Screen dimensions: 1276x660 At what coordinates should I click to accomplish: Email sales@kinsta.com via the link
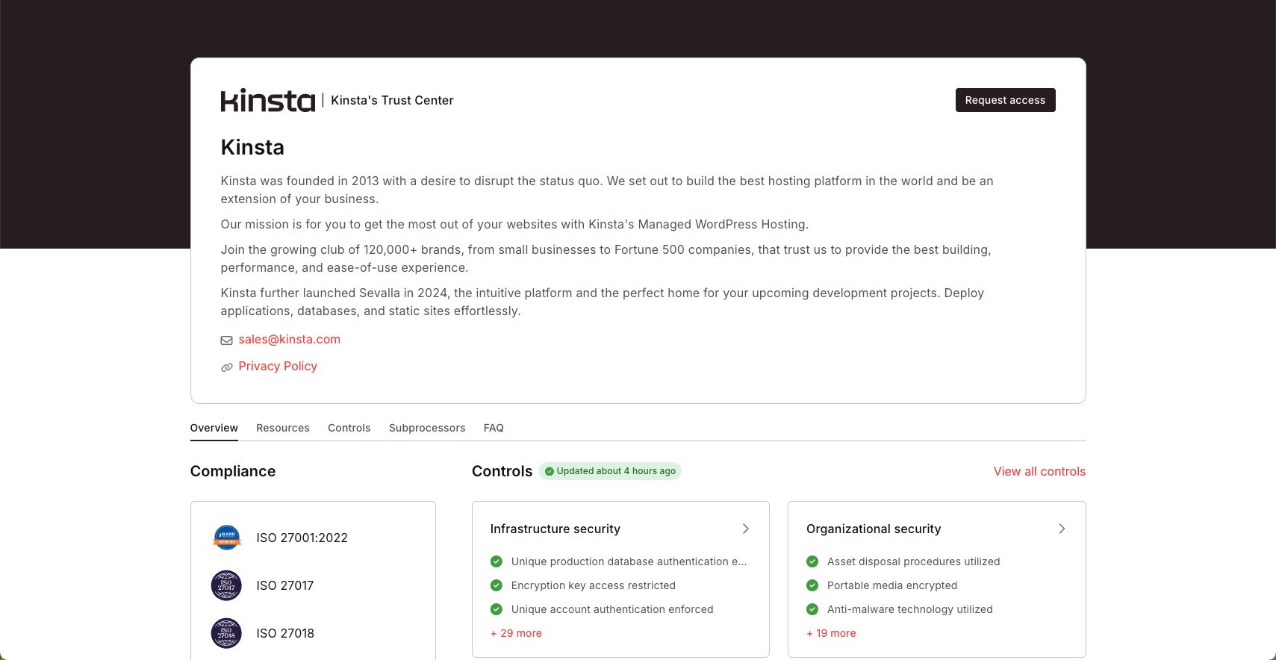click(289, 339)
